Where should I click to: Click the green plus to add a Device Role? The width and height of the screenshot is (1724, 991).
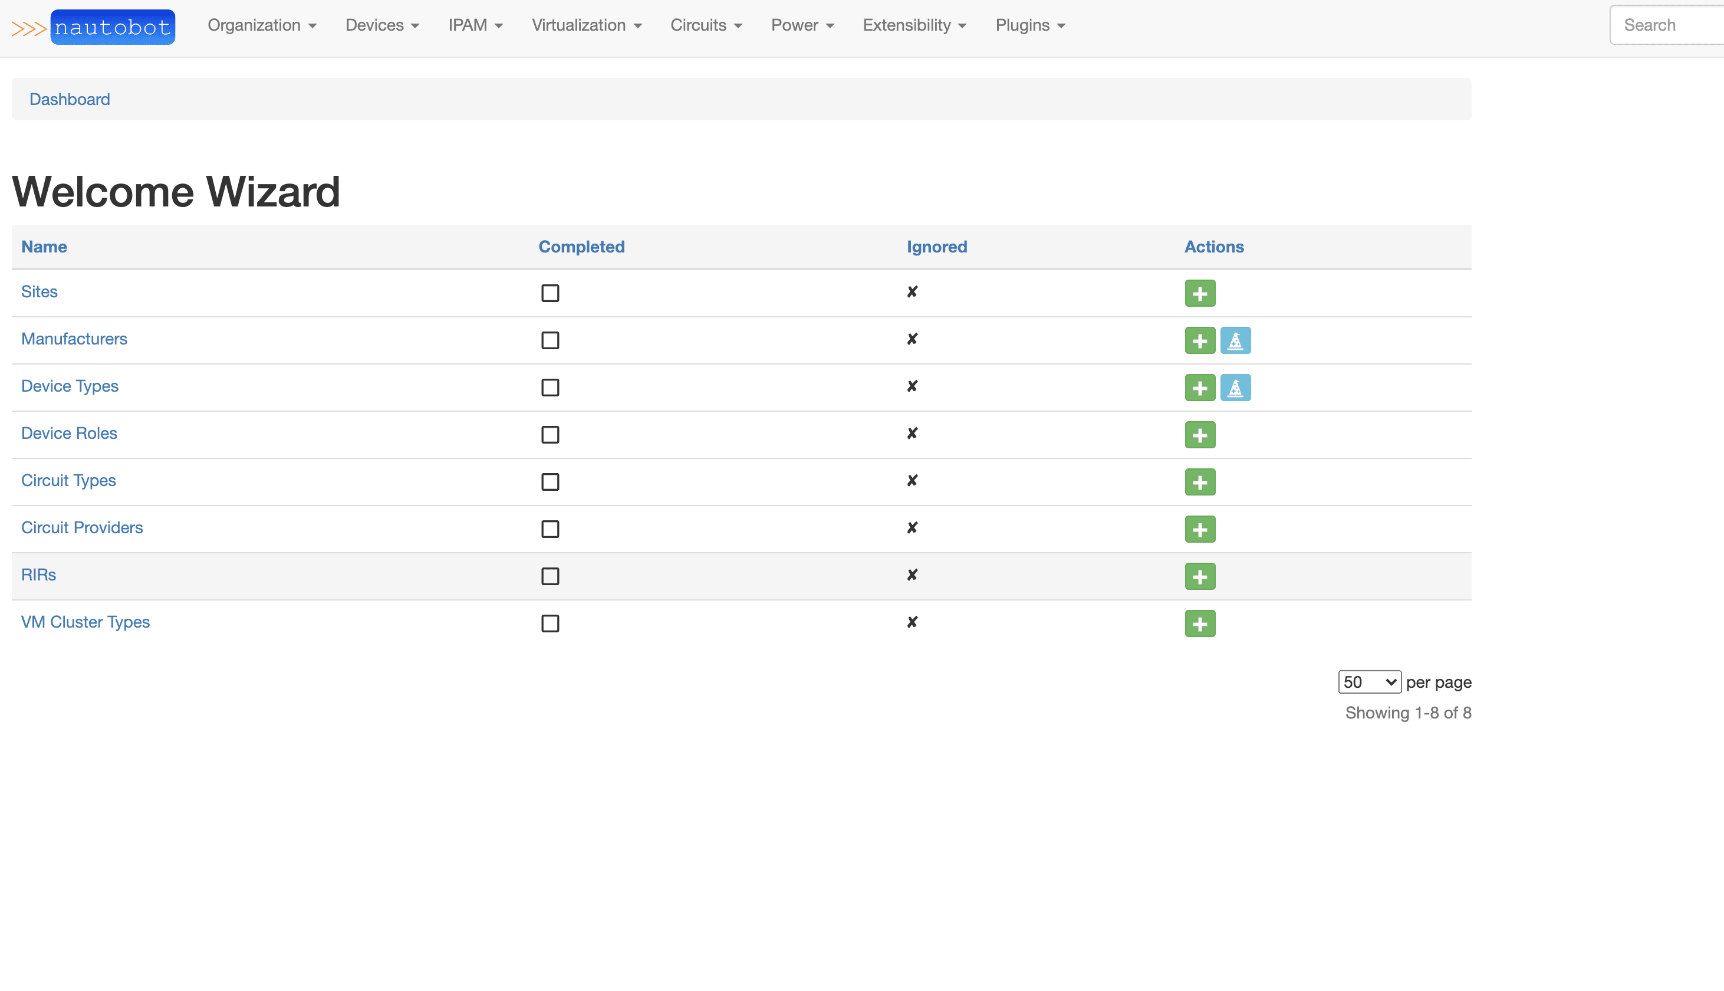pyautogui.click(x=1200, y=435)
